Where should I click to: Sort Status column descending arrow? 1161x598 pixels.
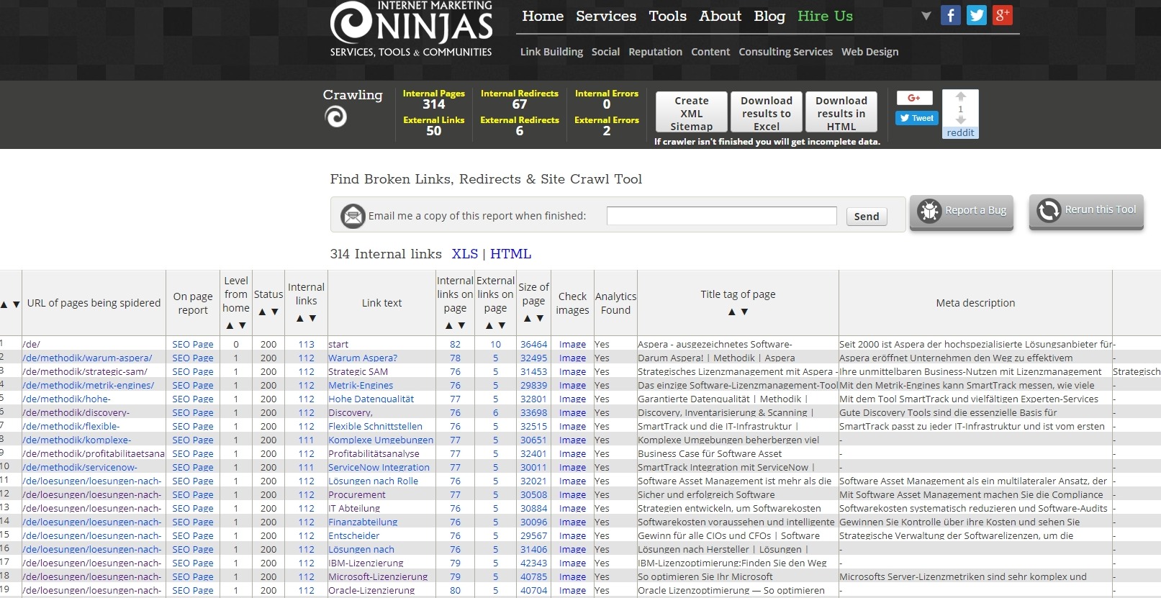pos(275,312)
